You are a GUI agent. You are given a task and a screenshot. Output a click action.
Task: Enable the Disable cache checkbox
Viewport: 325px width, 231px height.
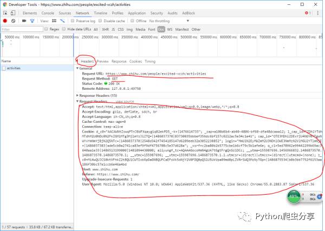coord(100,21)
